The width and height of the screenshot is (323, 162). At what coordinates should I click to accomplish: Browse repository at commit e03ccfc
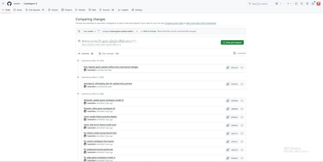point(242,134)
